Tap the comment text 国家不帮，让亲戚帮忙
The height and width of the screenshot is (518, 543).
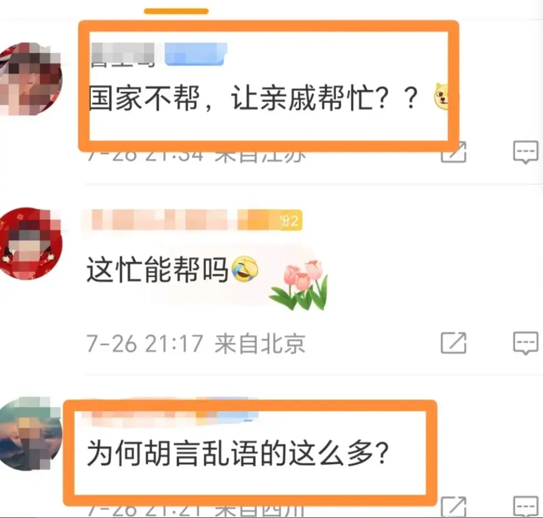click(x=253, y=98)
